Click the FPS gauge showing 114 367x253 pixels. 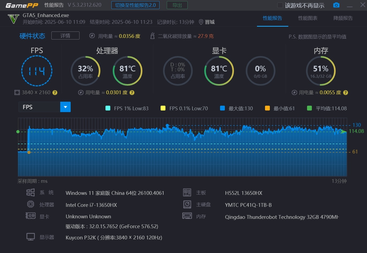[37, 71]
